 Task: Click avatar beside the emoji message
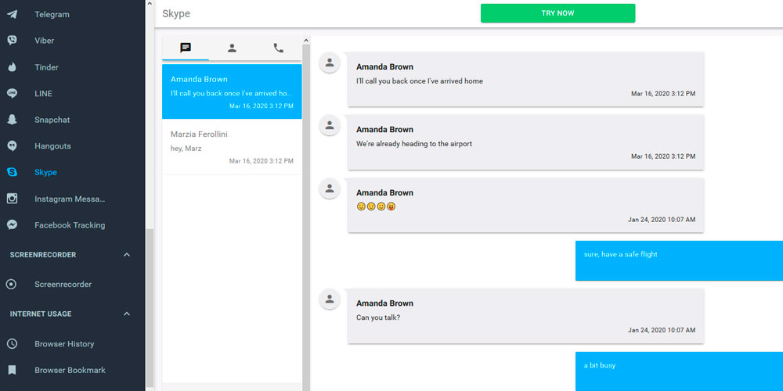(330, 188)
